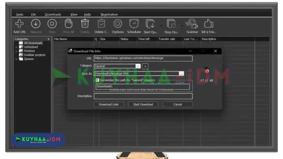Open Options via the gear icon

click(x=118, y=24)
